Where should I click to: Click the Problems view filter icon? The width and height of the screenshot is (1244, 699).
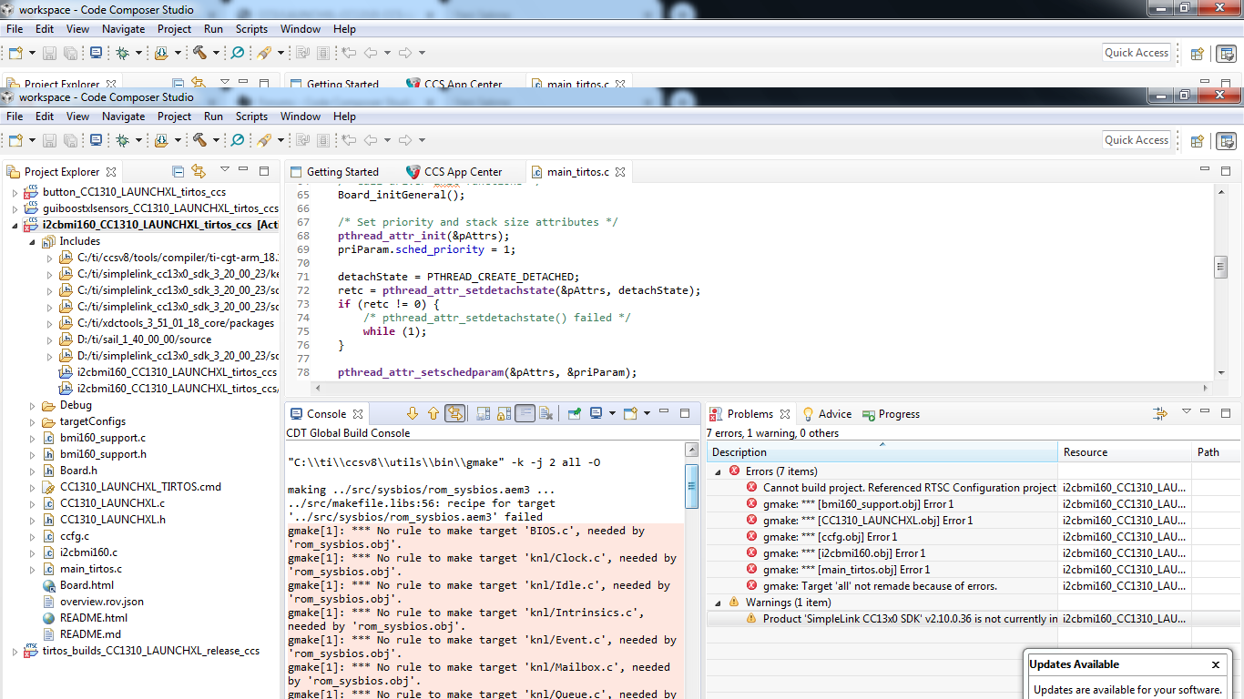coord(1159,413)
